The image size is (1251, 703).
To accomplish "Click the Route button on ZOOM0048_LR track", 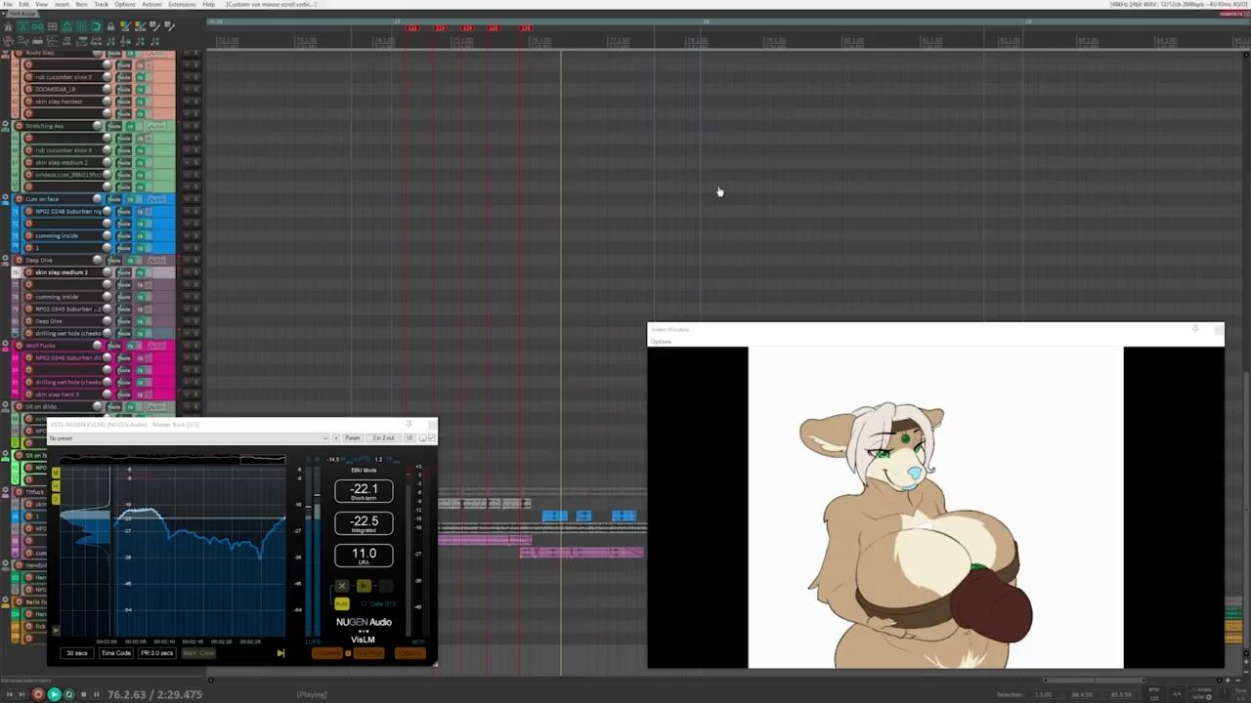I will tap(124, 89).
